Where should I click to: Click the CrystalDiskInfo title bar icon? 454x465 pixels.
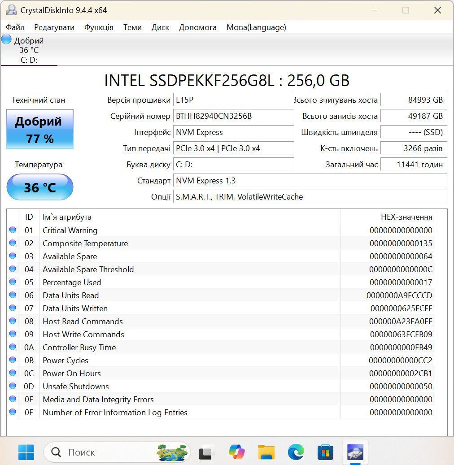click(x=11, y=10)
